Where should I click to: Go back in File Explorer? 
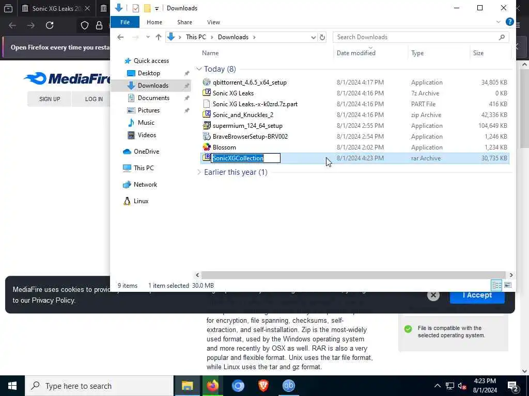click(120, 37)
